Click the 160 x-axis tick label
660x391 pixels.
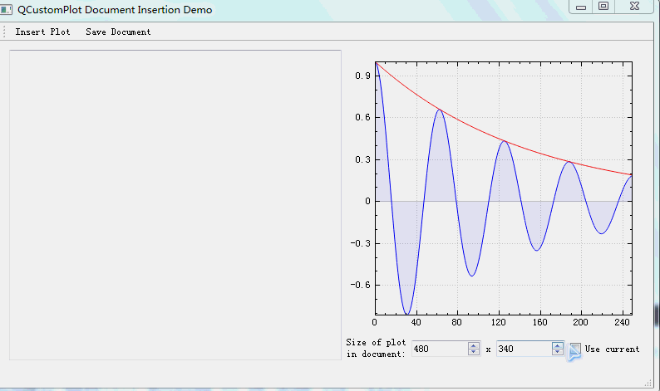tap(539, 322)
